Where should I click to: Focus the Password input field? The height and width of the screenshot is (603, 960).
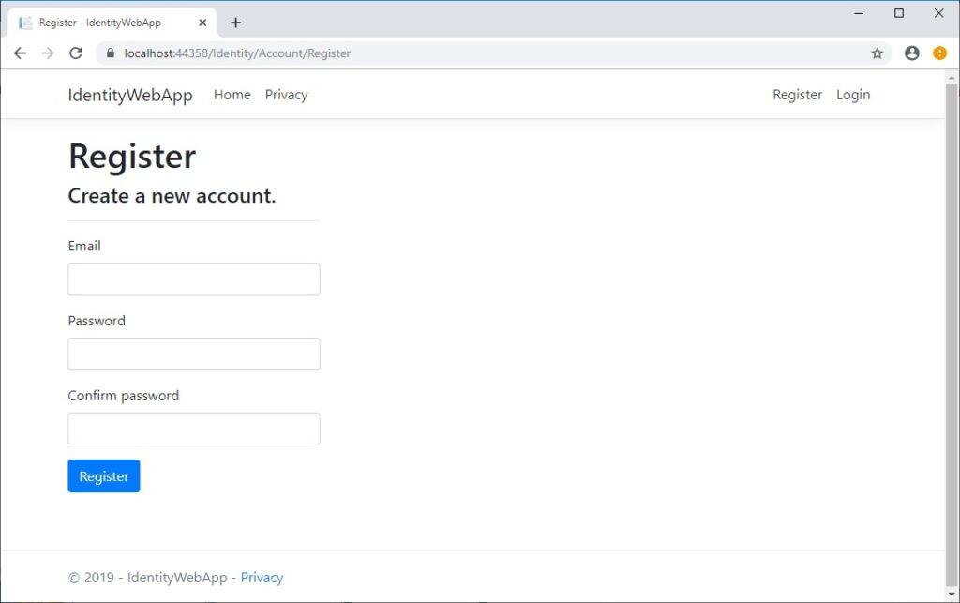[x=194, y=354]
